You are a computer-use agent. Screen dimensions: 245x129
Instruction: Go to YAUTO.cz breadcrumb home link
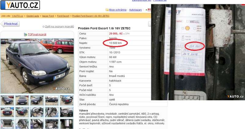tap(17, 16)
